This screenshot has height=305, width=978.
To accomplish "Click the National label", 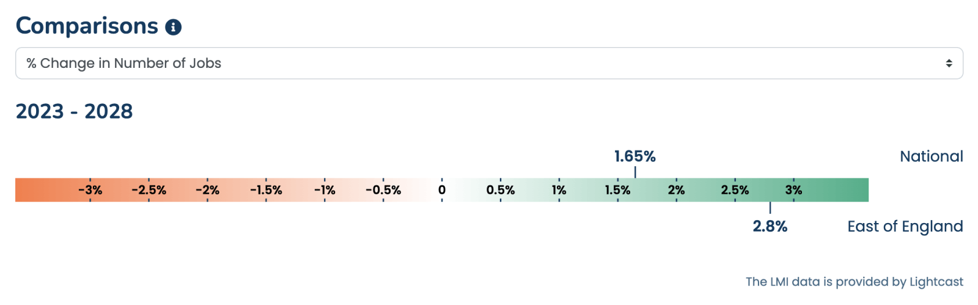I will 932,156.
